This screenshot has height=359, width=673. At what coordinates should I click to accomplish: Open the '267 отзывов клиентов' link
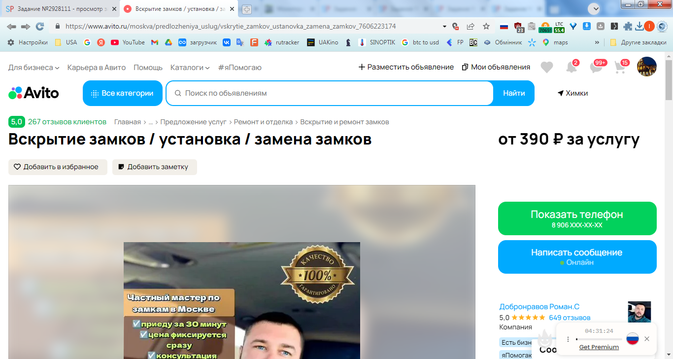(67, 122)
